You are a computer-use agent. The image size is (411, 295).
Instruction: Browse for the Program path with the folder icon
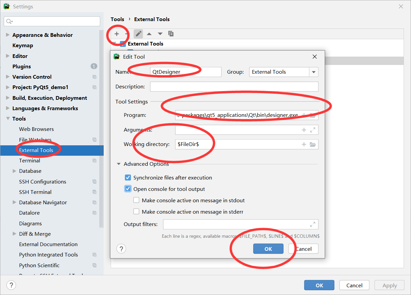point(313,115)
